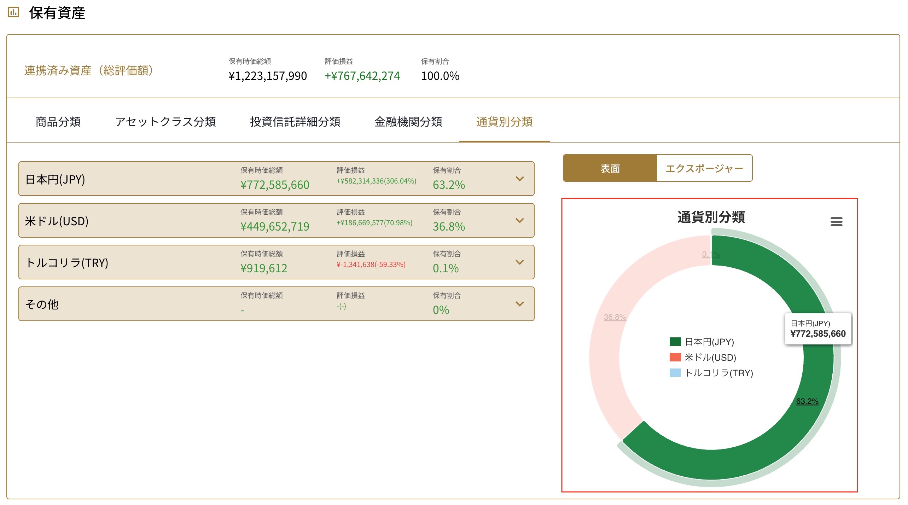Expand the その他 row chevron

tap(519, 304)
